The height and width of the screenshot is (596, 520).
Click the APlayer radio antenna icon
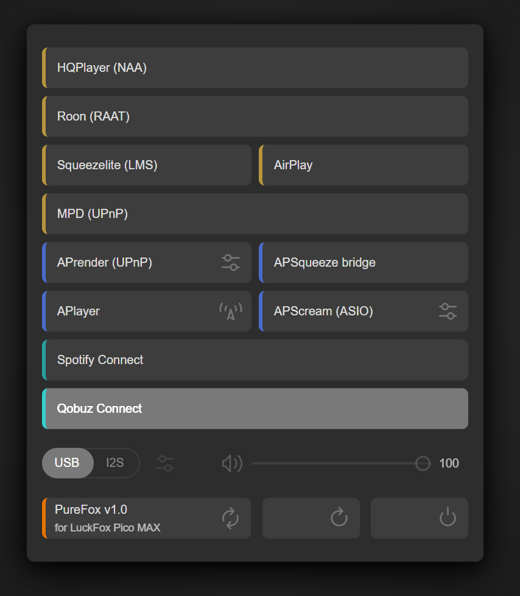tap(230, 311)
